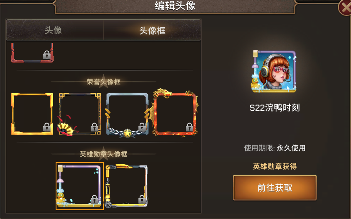The width and height of the screenshot is (351, 219).
Task: Select the partially hidden red frame
Action: (32, 53)
